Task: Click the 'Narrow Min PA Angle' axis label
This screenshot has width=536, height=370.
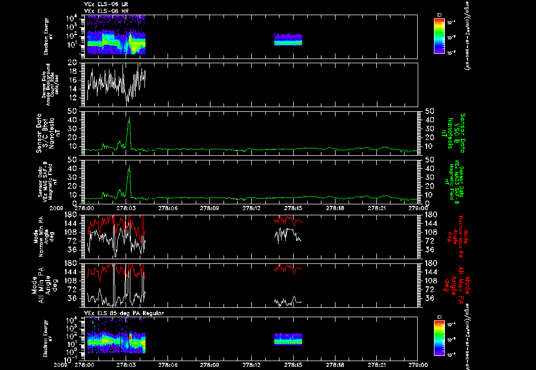Action: tap(43, 237)
